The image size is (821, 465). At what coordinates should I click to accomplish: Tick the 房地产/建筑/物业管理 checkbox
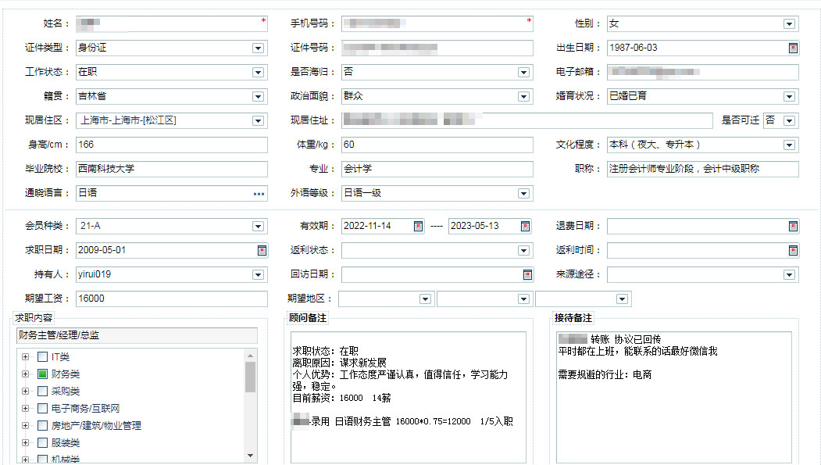[43, 426]
